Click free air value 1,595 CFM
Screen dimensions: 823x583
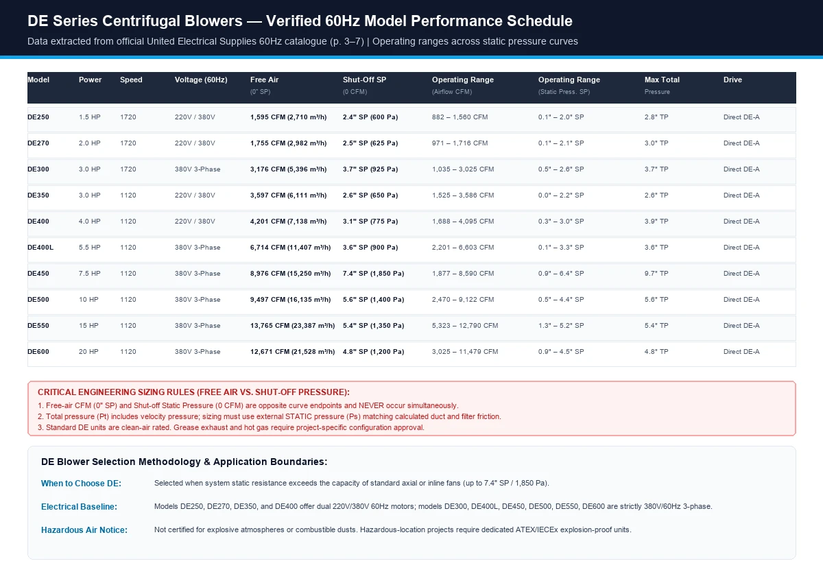[288, 117]
